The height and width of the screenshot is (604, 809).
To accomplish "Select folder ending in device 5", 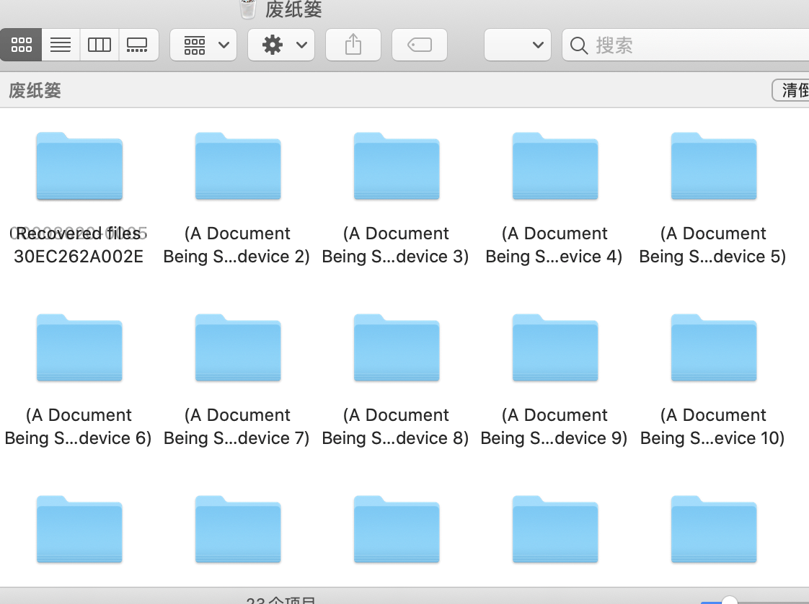I will (714, 166).
